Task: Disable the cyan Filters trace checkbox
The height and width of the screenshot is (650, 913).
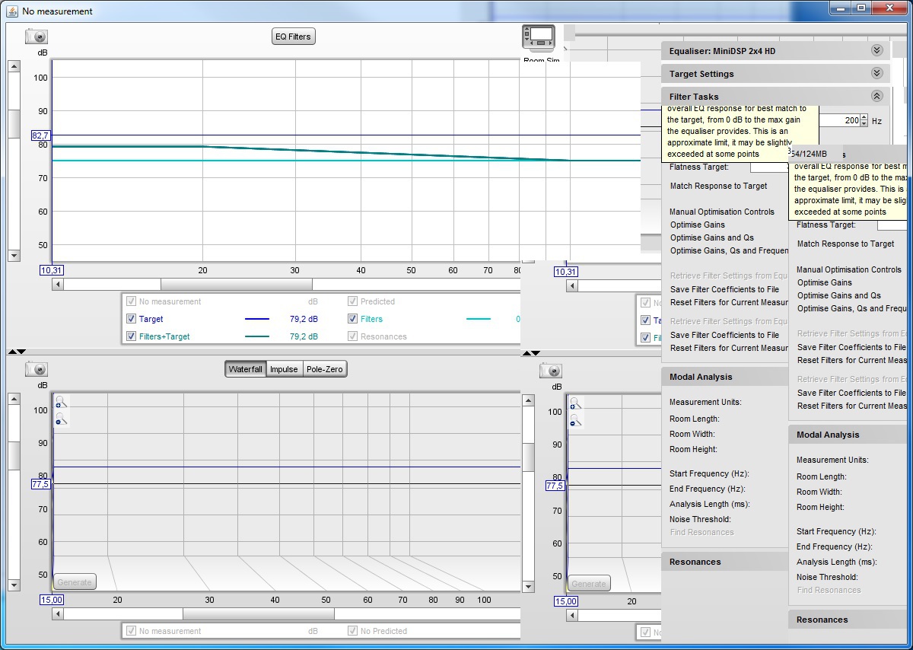Action: pos(352,320)
